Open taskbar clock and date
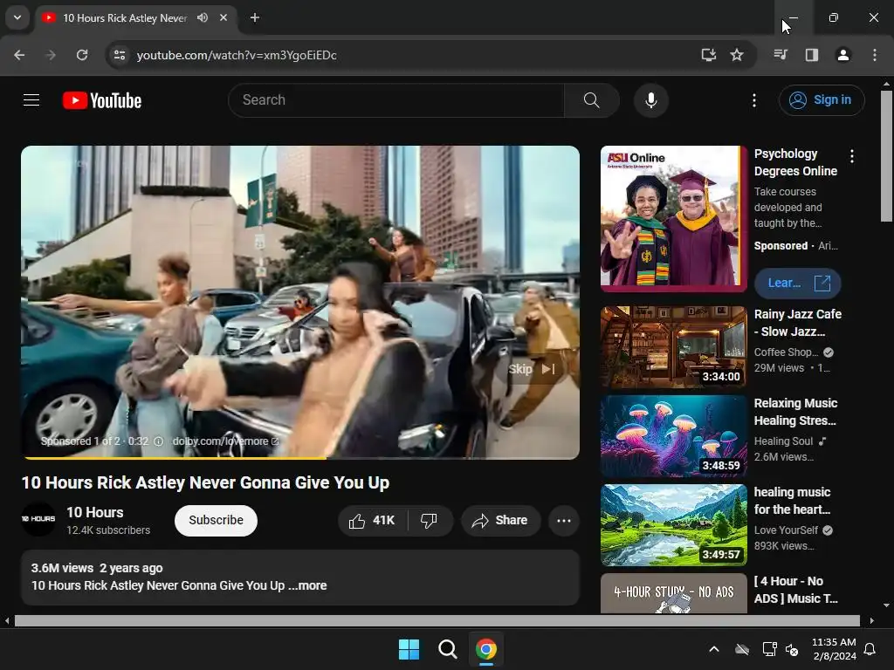 pos(834,649)
